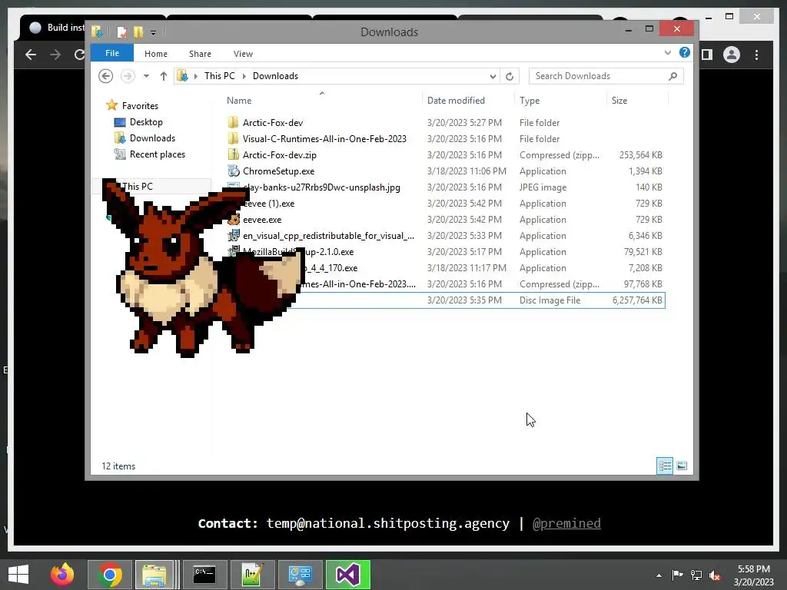The image size is (787, 590).
Task: Refresh the Downloads folder
Action: point(510,76)
